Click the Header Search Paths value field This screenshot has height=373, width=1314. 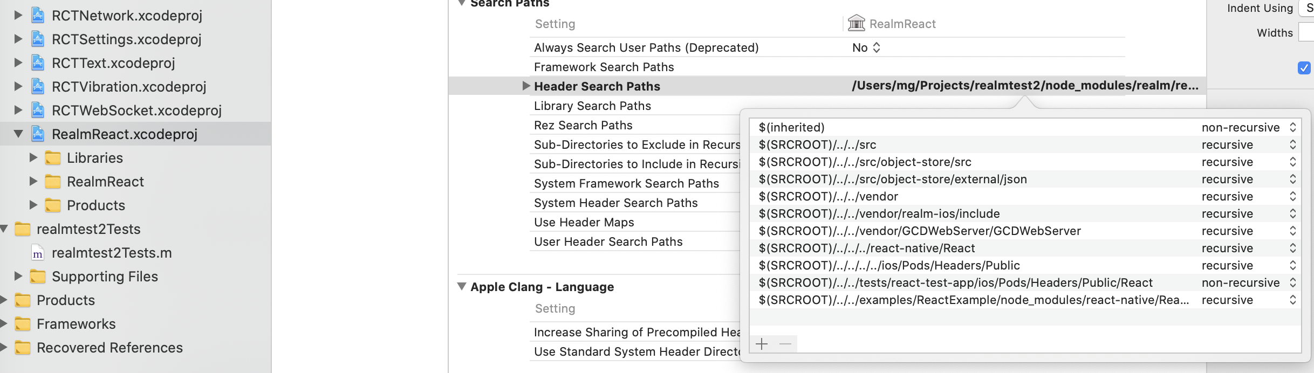click(1025, 86)
